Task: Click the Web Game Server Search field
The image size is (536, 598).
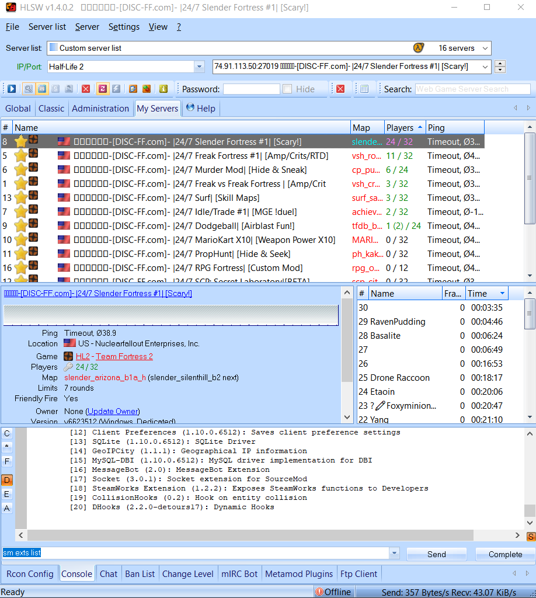Action: pos(473,89)
